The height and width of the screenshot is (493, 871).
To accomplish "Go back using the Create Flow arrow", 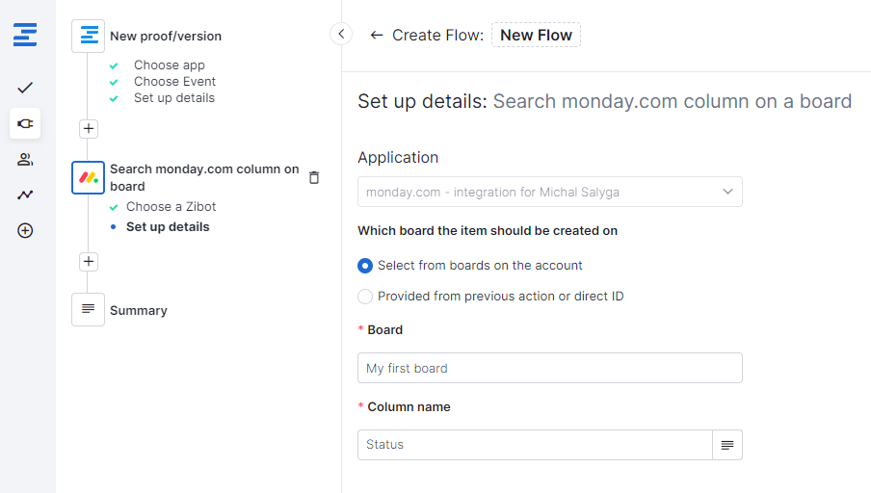I will [377, 36].
